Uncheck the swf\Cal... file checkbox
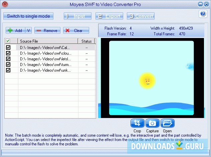This screenshot has width=211, height=157. tap(8, 48)
